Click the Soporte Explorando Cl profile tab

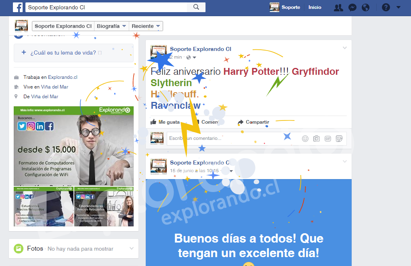click(x=63, y=26)
